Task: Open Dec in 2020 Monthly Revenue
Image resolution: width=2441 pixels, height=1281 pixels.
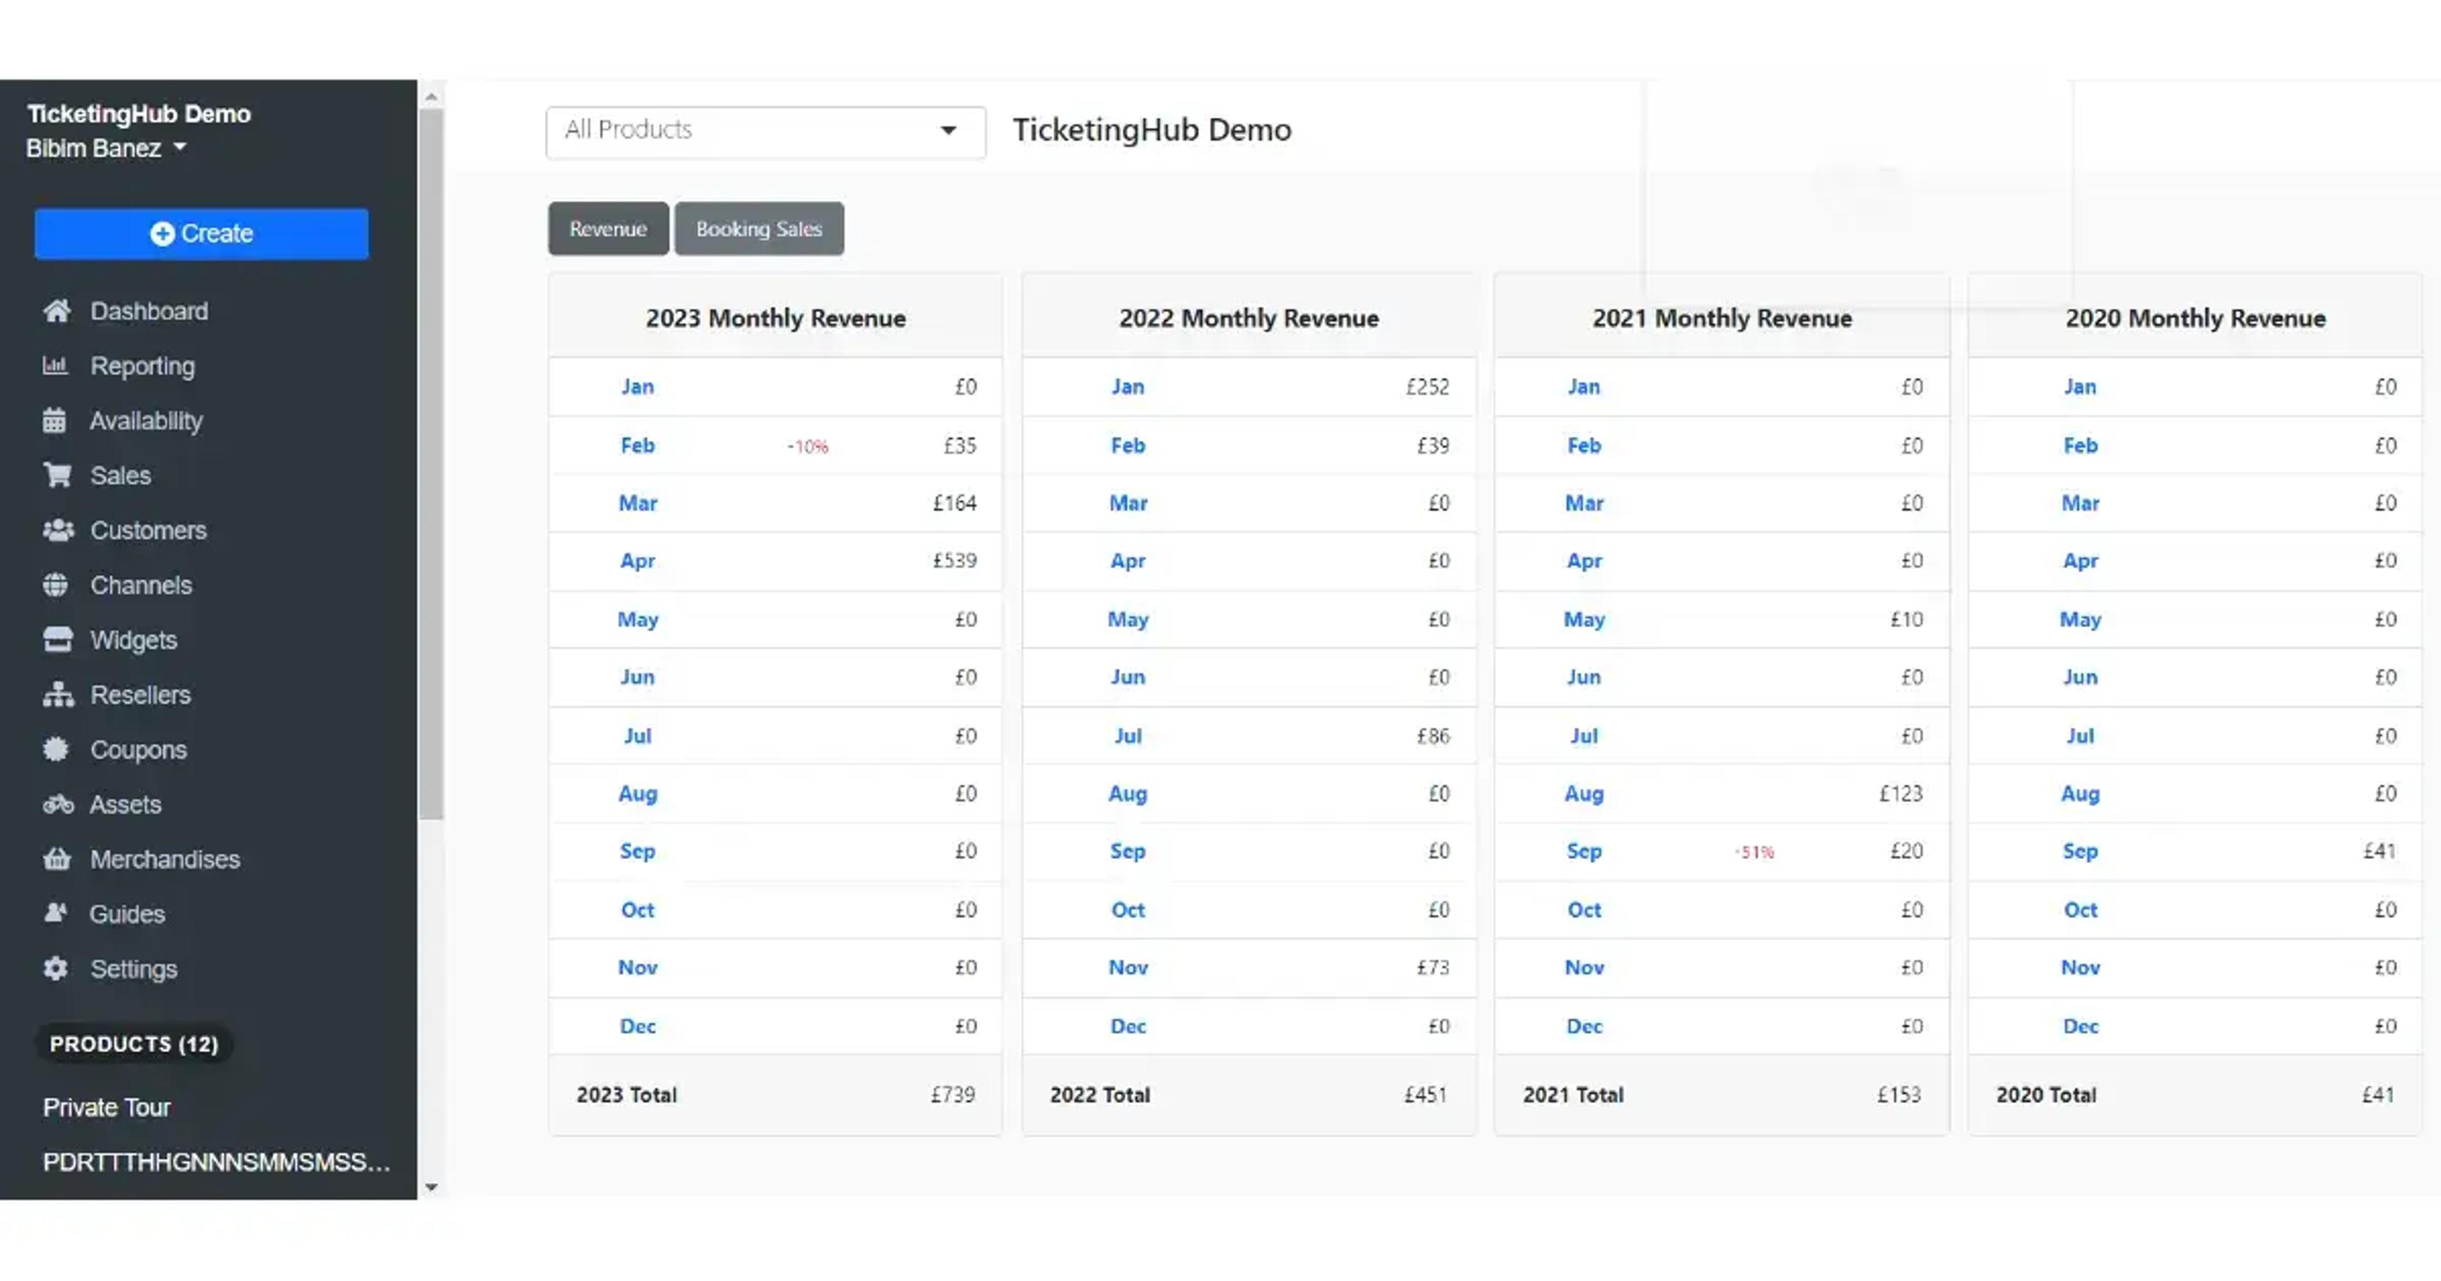Action: pyautogui.click(x=2080, y=1026)
